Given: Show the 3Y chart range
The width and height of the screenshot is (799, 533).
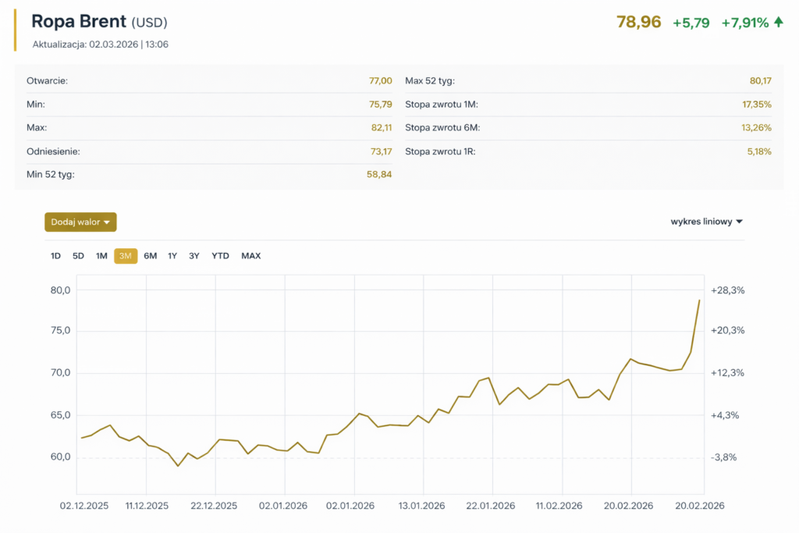Looking at the screenshot, I should point(194,256).
